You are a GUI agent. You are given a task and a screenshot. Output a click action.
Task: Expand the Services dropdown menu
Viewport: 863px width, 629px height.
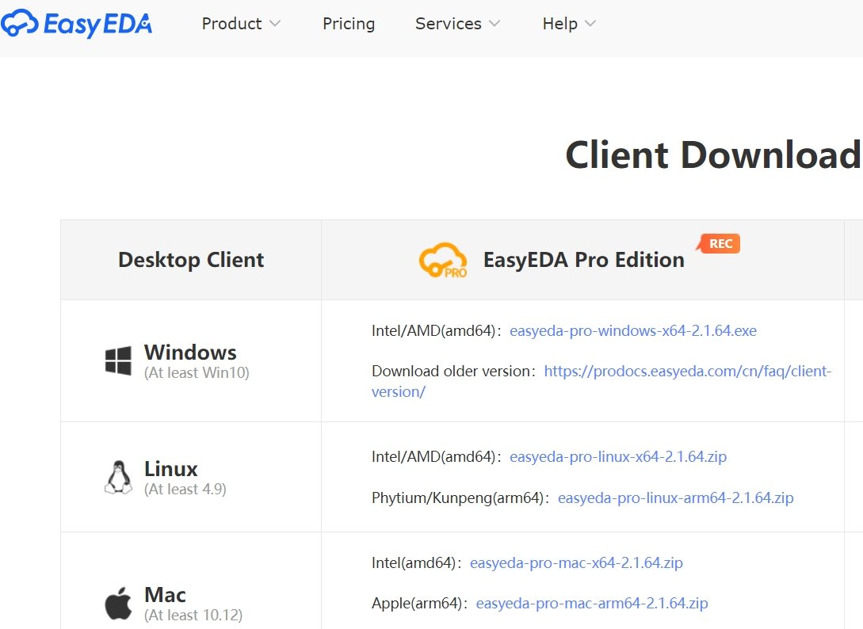point(457,24)
